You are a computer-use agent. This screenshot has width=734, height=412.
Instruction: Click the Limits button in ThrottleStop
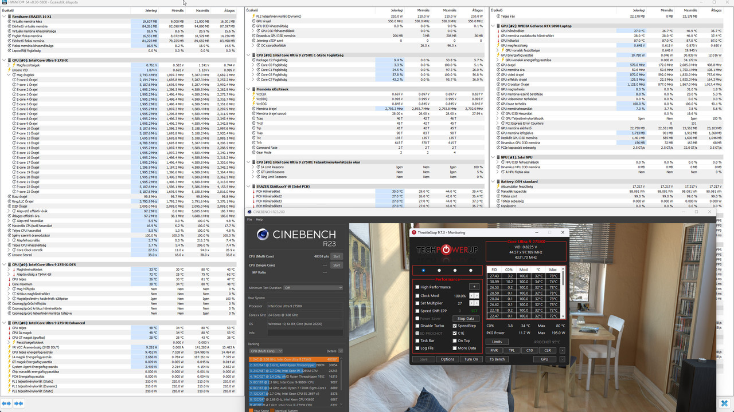point(497,342)
